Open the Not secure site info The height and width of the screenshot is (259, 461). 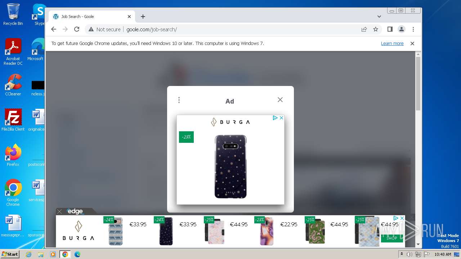click(x=104, y=29)
